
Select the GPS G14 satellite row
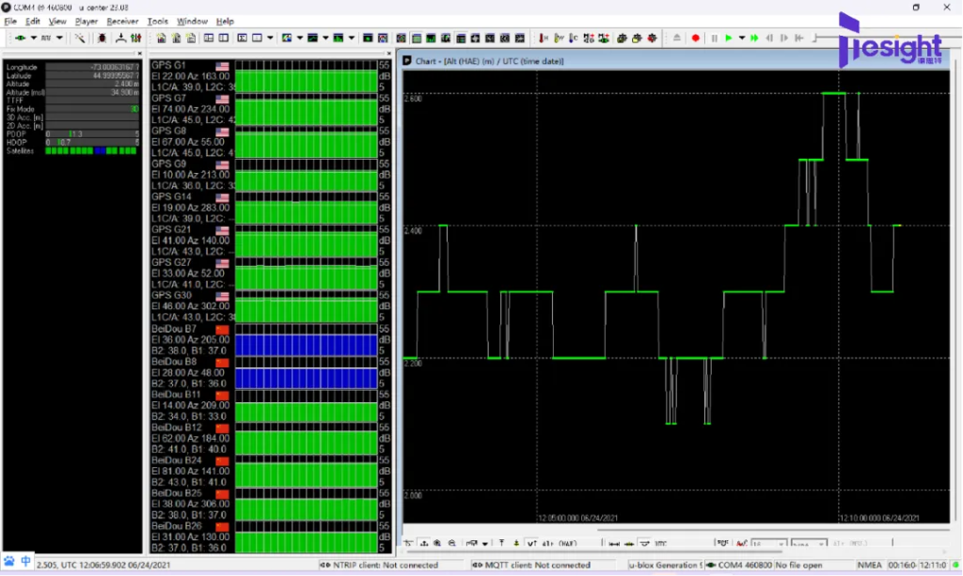point(271,208)
